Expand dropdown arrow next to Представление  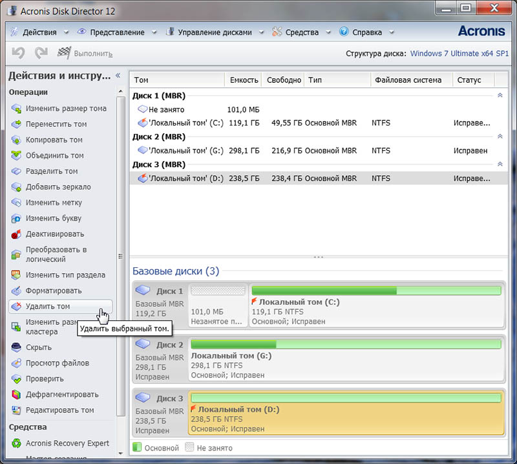154,32
